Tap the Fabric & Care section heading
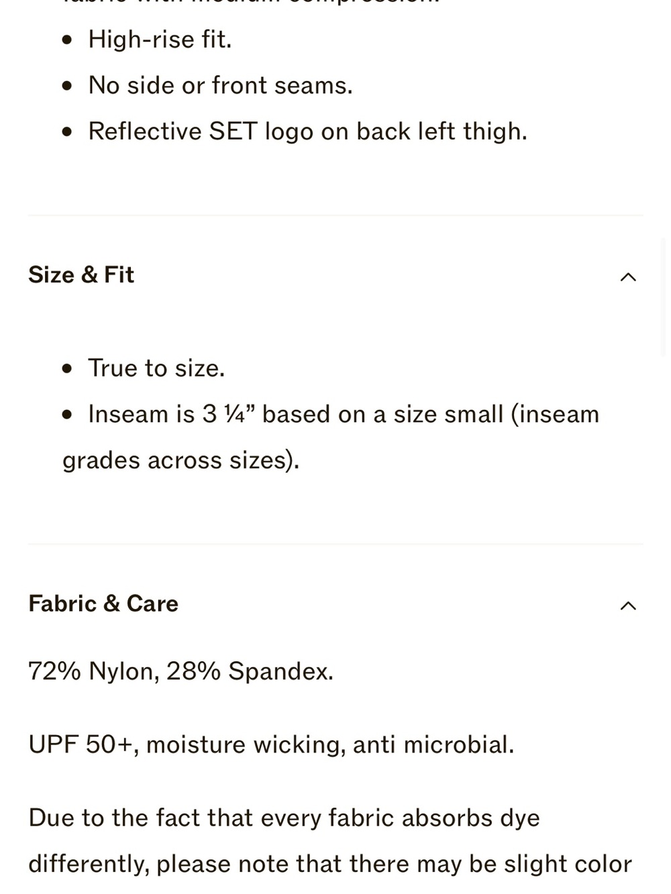671x894 pixels. pos(103,604)
